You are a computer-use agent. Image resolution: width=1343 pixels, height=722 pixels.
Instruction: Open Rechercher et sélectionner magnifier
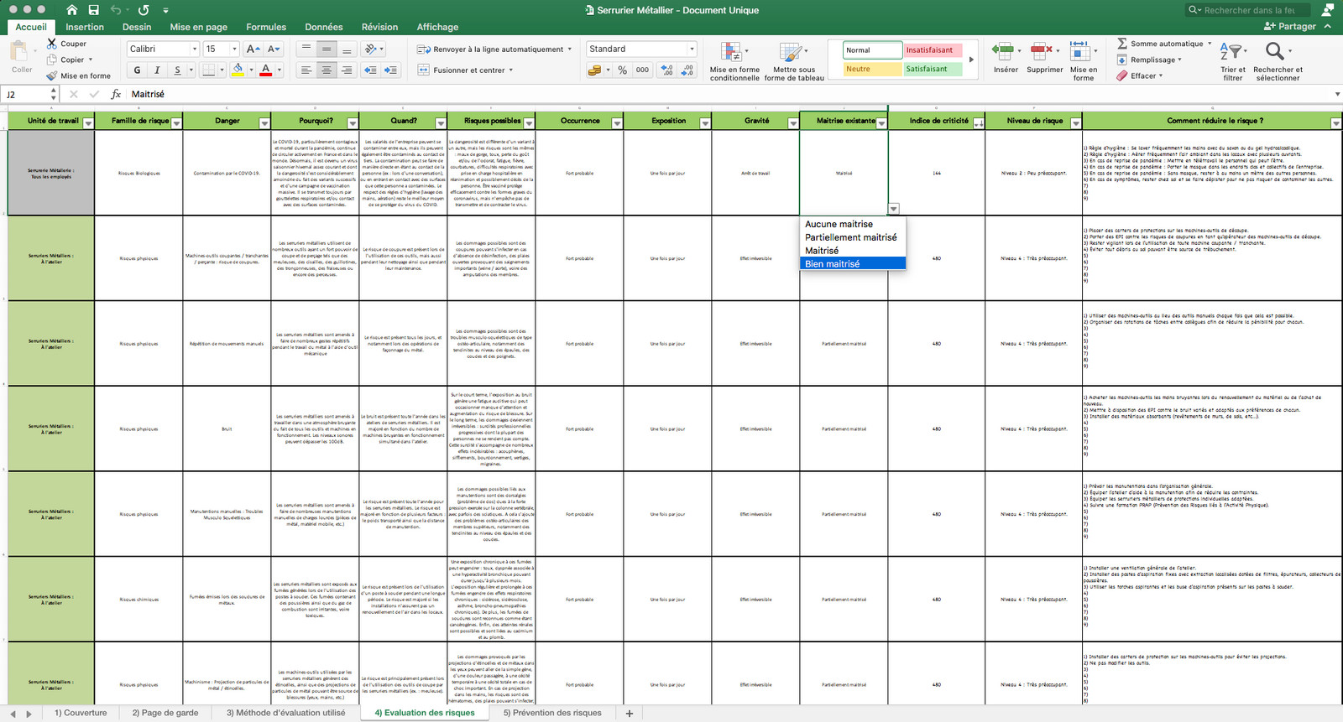click(1274, 51)
